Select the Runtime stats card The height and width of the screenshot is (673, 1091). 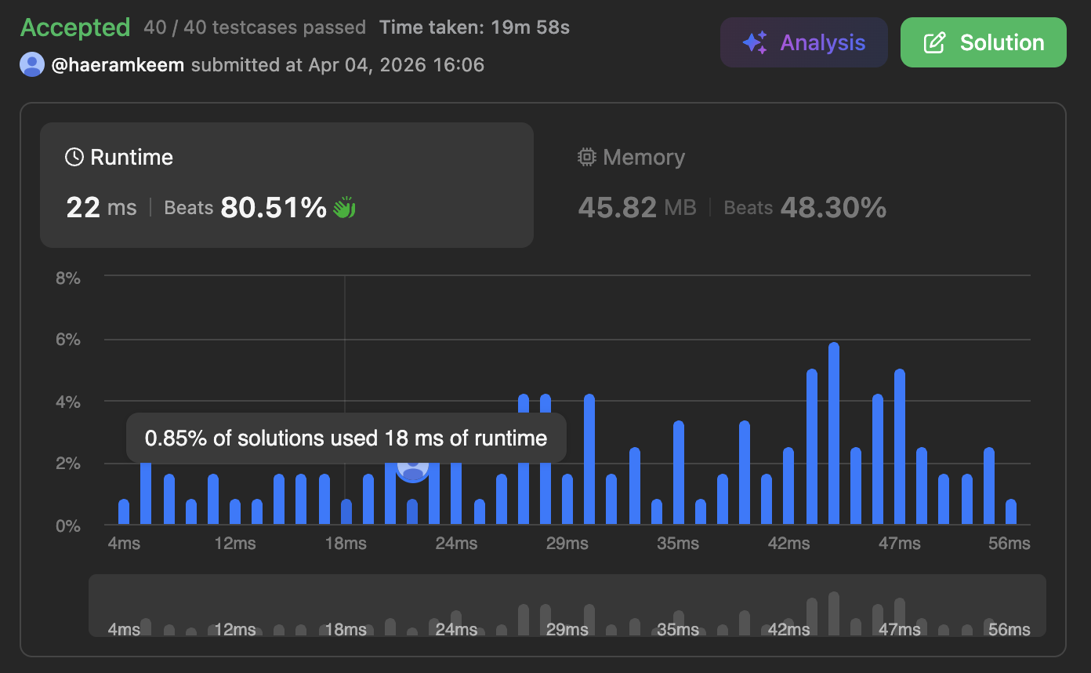(287, 185)
